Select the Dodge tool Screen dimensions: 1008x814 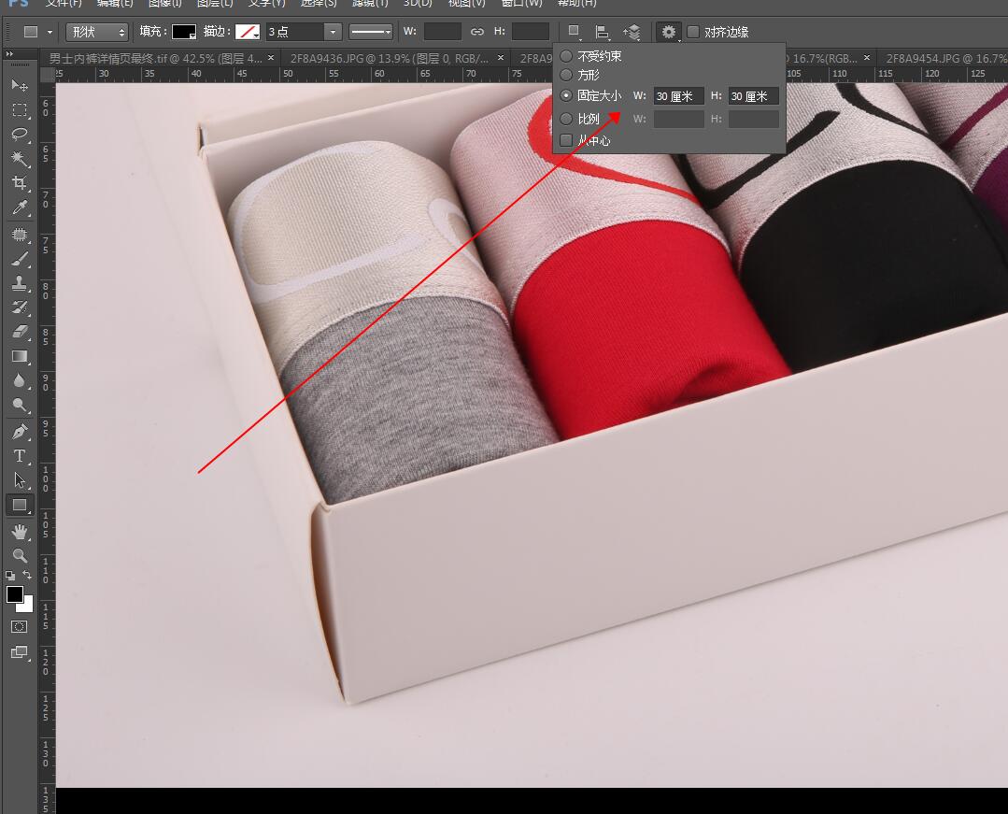coord(20,405)
